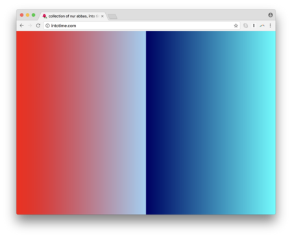
Task: Focus the intotime.com address bar
Action: (x=141, y=25)
